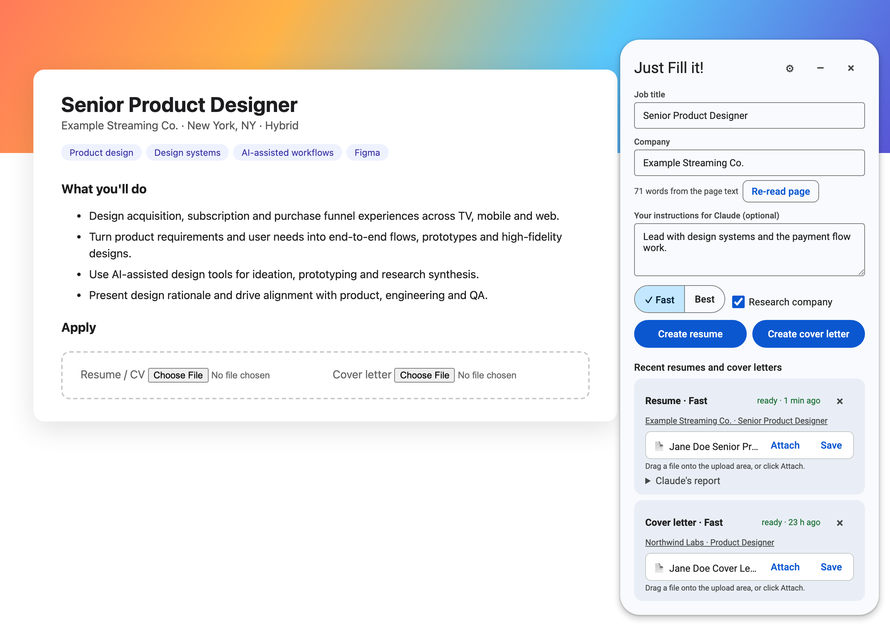Click '71 words from the page text'

point(686,191)
